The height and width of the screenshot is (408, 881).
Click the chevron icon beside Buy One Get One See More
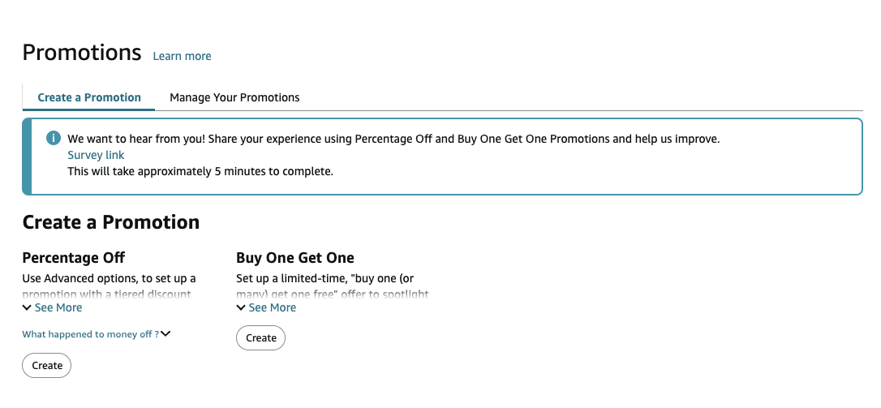[241, 308]
